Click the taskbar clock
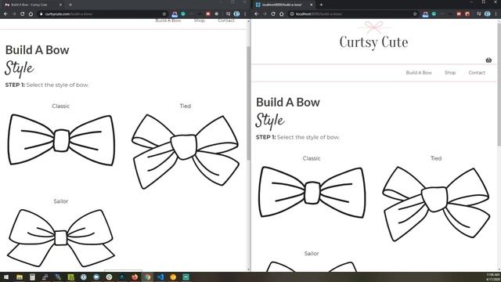 (x=492, y=277)
